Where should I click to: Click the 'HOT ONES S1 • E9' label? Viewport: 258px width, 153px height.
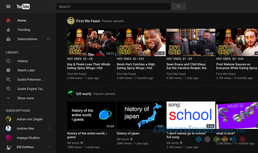click(x=179, y=59)
